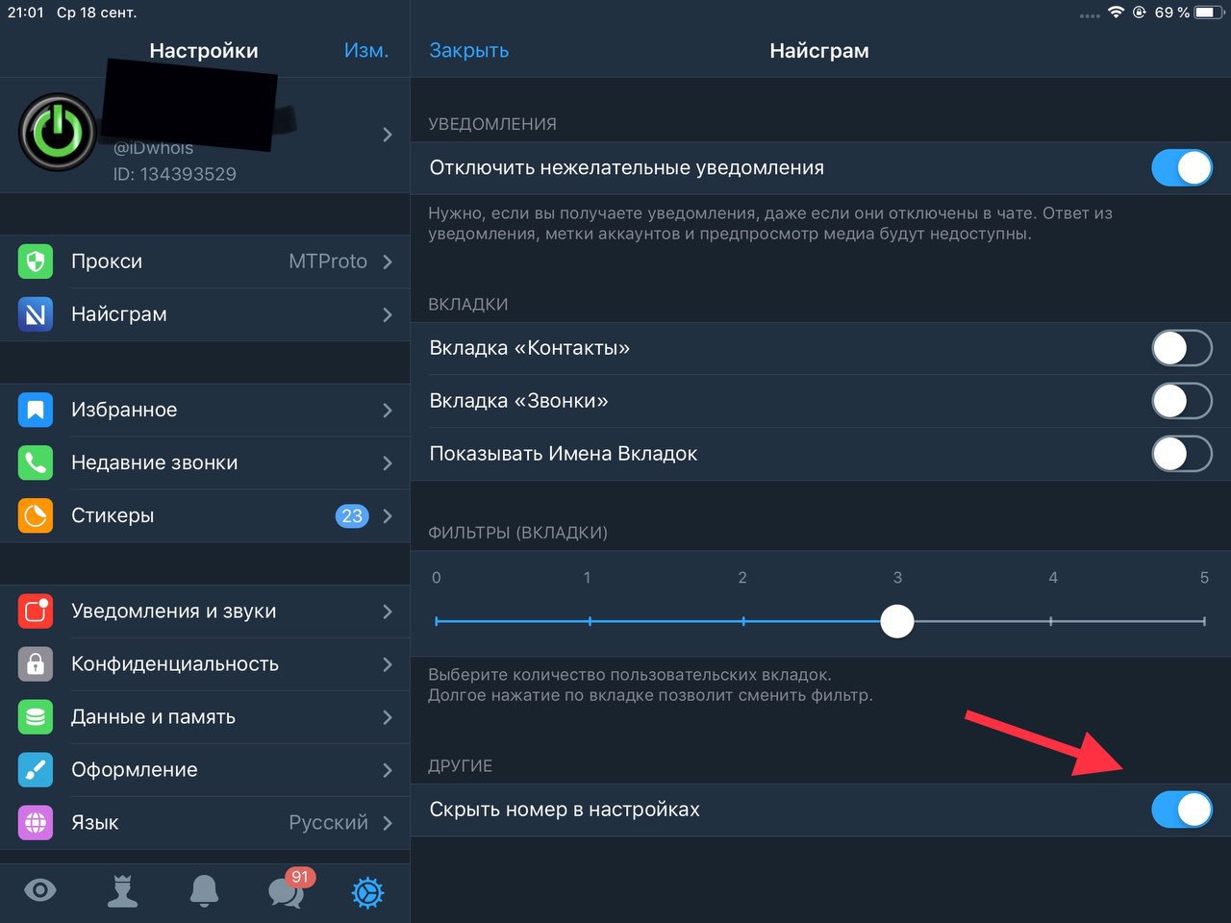Tap chevron on Уведомления и звуки row
The height and width of the screenshot is (923, 1231).
point(388,611)
